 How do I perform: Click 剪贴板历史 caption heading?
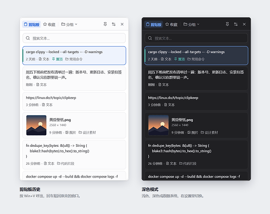point(30,189)
